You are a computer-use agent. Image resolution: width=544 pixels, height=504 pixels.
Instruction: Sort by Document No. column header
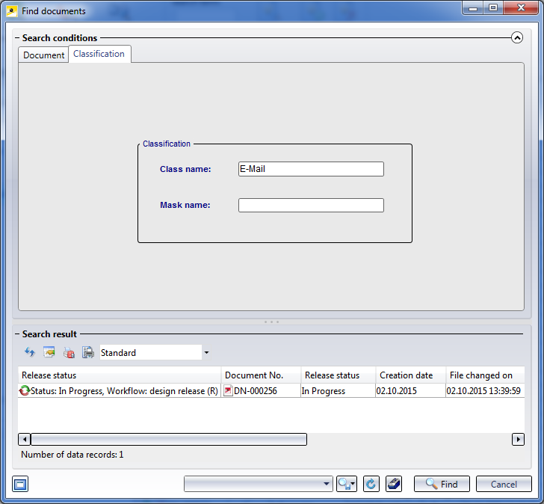(x=261, y=375)
